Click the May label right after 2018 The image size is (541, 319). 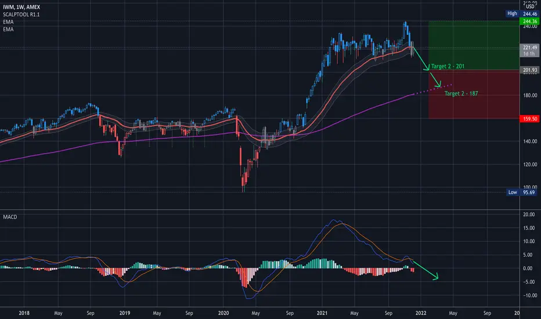point(58,313)
